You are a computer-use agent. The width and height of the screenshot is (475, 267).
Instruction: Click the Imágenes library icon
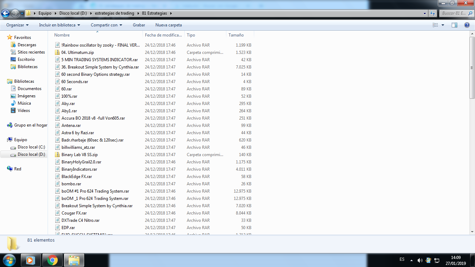tap(13, 96)
